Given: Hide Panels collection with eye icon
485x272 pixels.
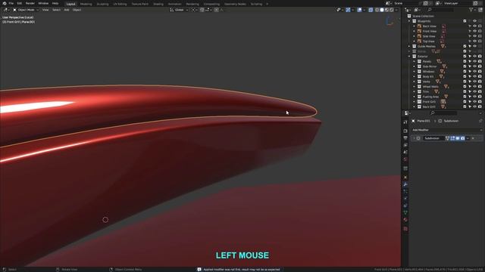Looking at the screenshot, I should tap(475, 61).
